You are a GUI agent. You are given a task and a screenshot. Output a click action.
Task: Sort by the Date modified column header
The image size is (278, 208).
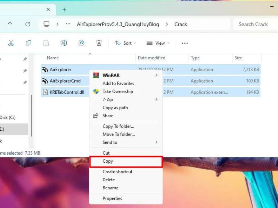point(152,58)
